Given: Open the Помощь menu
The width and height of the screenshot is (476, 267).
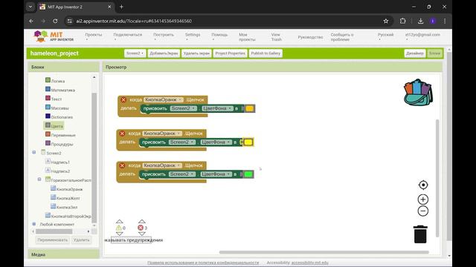Looking at the screenshot, I should tap(219, 36).
